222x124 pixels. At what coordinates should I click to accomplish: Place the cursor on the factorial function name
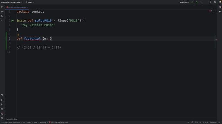32,39
